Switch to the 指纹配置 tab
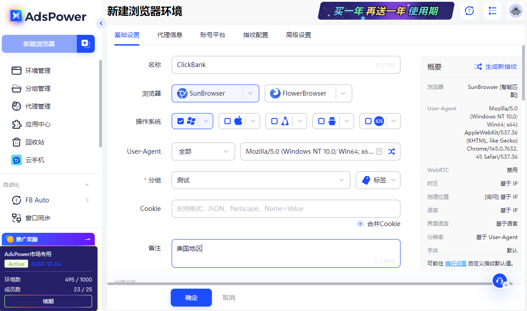This screenshot has height=311, width=527. tap(256, 34)
